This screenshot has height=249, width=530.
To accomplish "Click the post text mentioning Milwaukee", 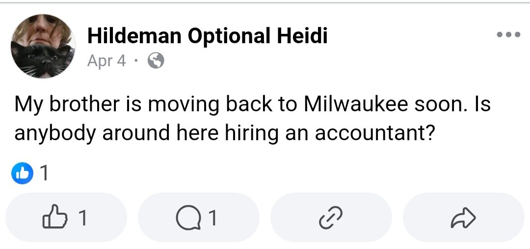I will pyautogui.click(x=252, y=104).
